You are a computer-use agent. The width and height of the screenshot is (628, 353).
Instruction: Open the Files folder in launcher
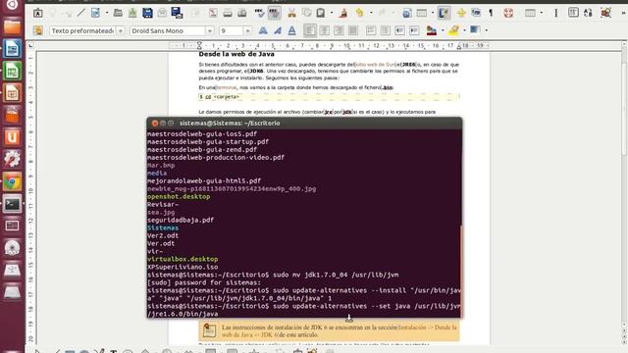[12, 27]
